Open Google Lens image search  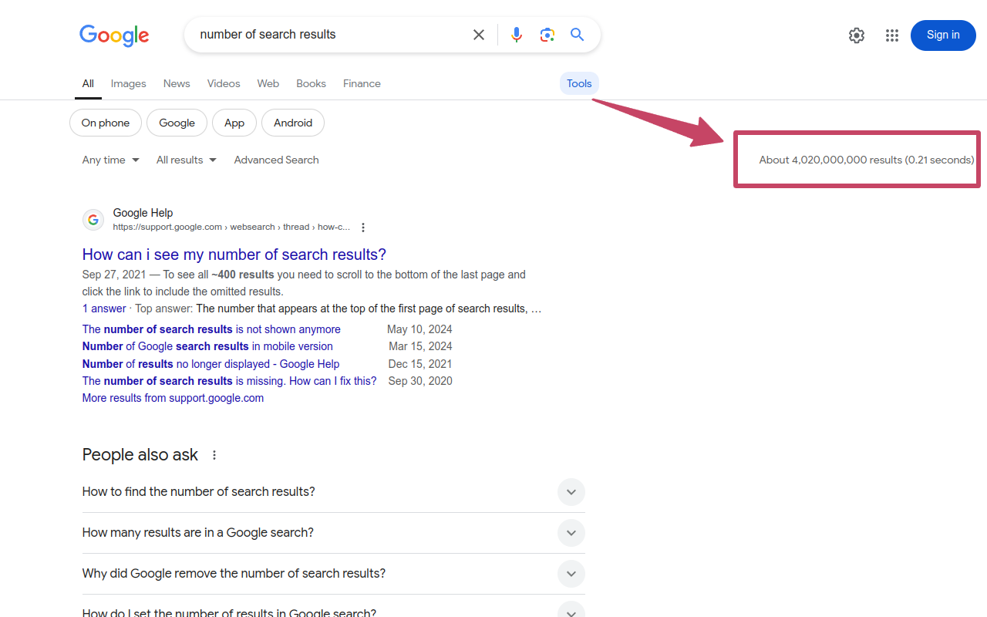click(547, 35)
